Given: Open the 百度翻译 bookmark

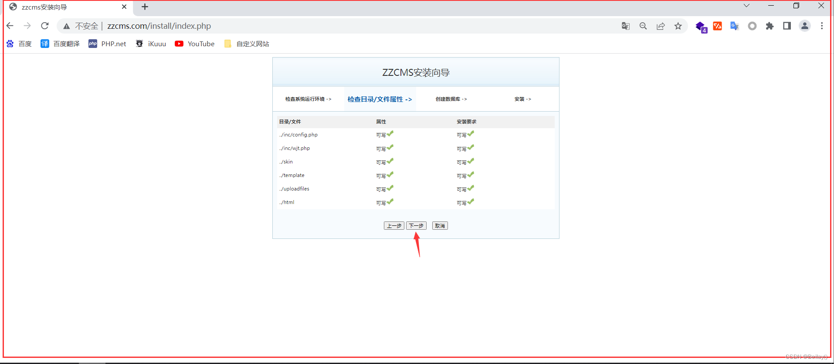Looking at the screenshot, I should (x=60, y=44).
